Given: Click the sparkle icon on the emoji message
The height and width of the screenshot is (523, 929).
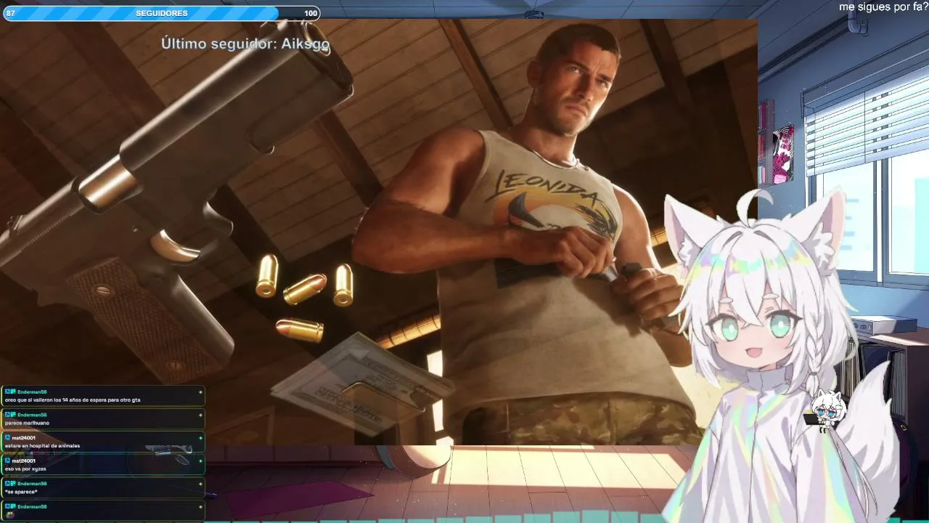Looking at the screenshot, I should point(200,507).
